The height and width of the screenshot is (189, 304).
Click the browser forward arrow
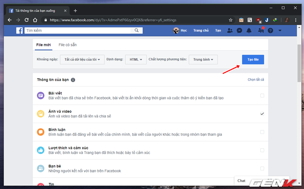point(18,20)
